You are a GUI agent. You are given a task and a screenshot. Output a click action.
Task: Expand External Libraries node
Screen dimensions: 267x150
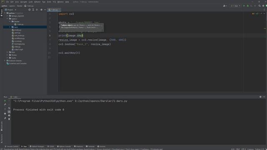tap(5, 60)
